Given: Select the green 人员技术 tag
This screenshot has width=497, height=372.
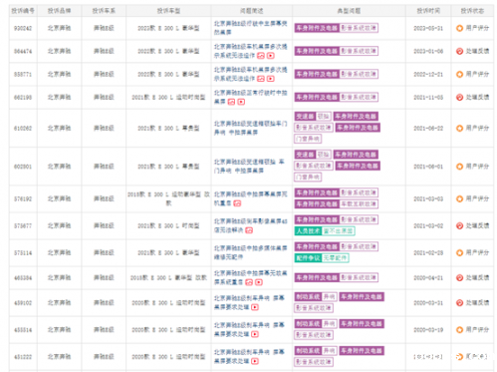Looking at the screenshot, I should 308,230.
